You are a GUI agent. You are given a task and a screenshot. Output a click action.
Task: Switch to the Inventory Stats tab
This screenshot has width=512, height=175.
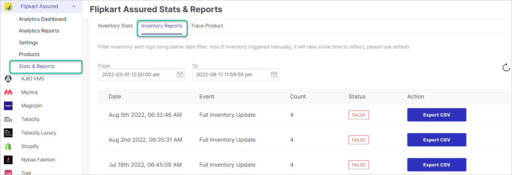coord(116,26)
